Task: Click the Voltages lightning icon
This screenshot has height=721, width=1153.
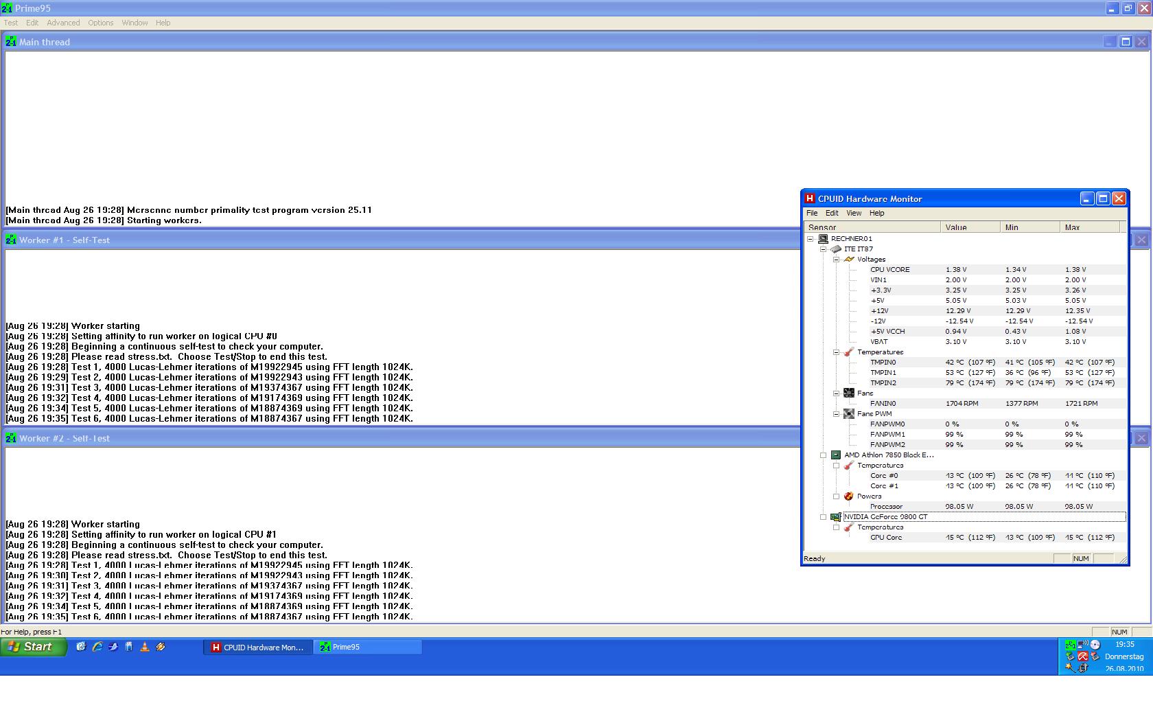Action: click(x=849, y=260)
